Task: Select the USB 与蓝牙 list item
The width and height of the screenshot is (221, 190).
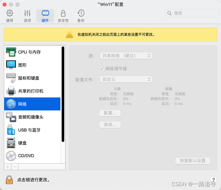Action: (x=32, y=130)
